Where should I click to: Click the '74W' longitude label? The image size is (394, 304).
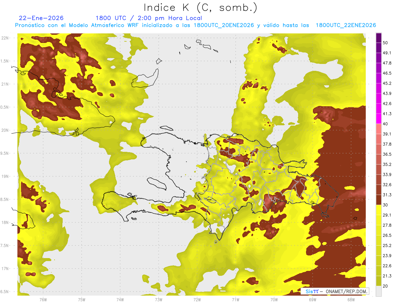click(x=120, y=300)
